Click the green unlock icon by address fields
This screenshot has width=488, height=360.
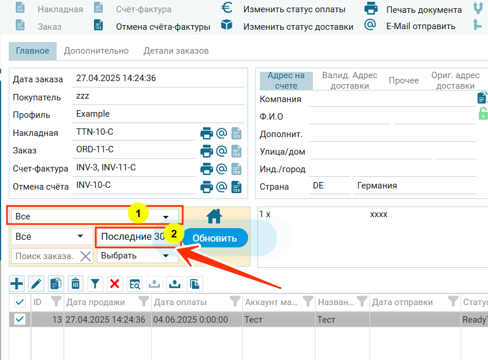pyautogui.click(x=483, y=114)
